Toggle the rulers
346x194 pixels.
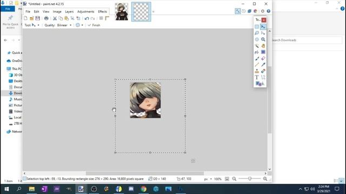tap(107, 18)
